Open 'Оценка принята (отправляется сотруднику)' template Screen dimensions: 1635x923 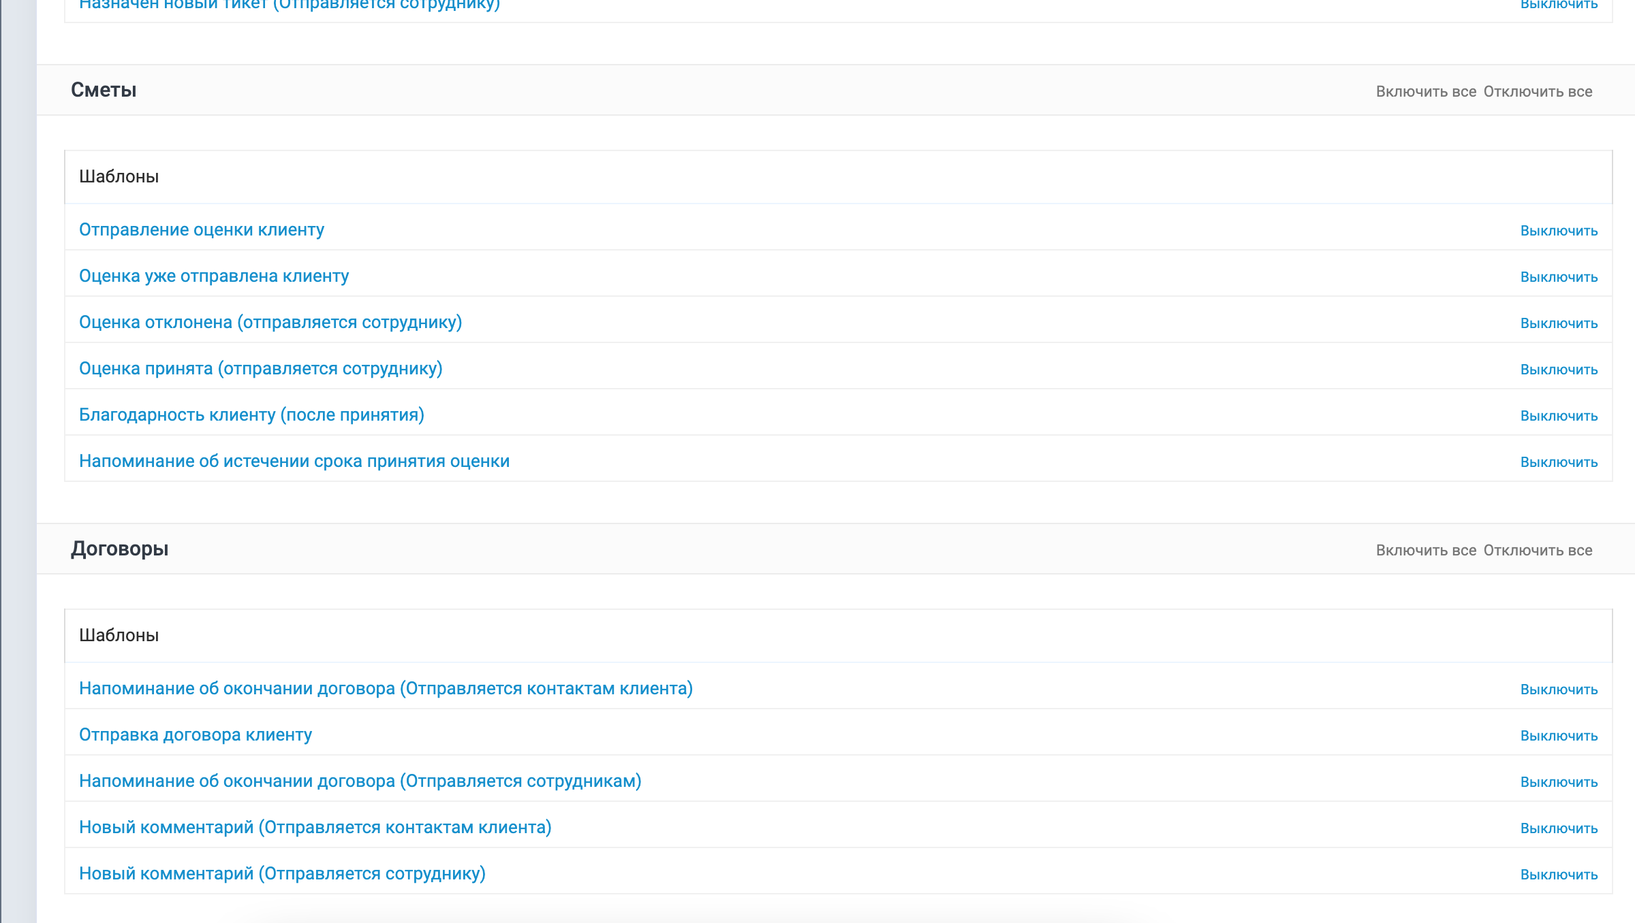[x=261, y=369]
